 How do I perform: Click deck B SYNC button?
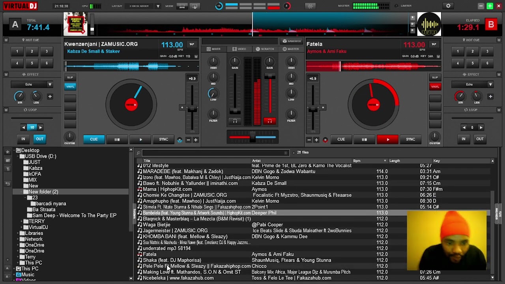pyautogui.click(x=410, y=139)
